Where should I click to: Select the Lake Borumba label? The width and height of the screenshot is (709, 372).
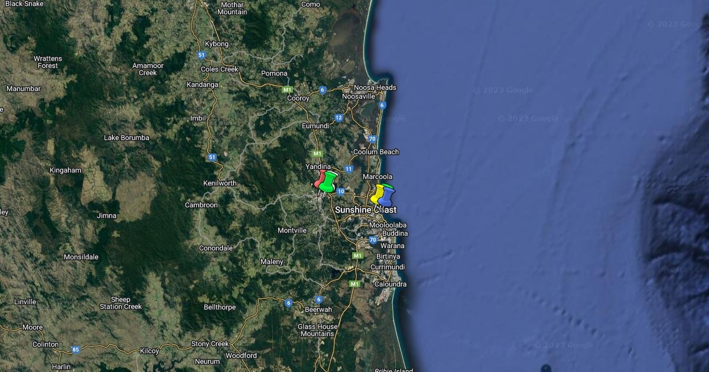coord(126,138)
